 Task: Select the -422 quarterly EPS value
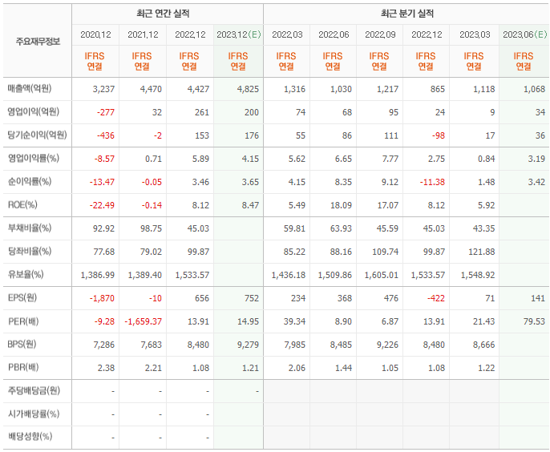[435, 298]
